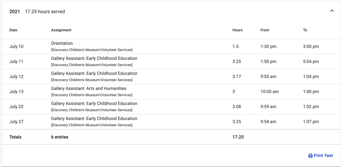Select the July 11 date cell
This screenshot has width=341, height=167.
coord(17,62)
